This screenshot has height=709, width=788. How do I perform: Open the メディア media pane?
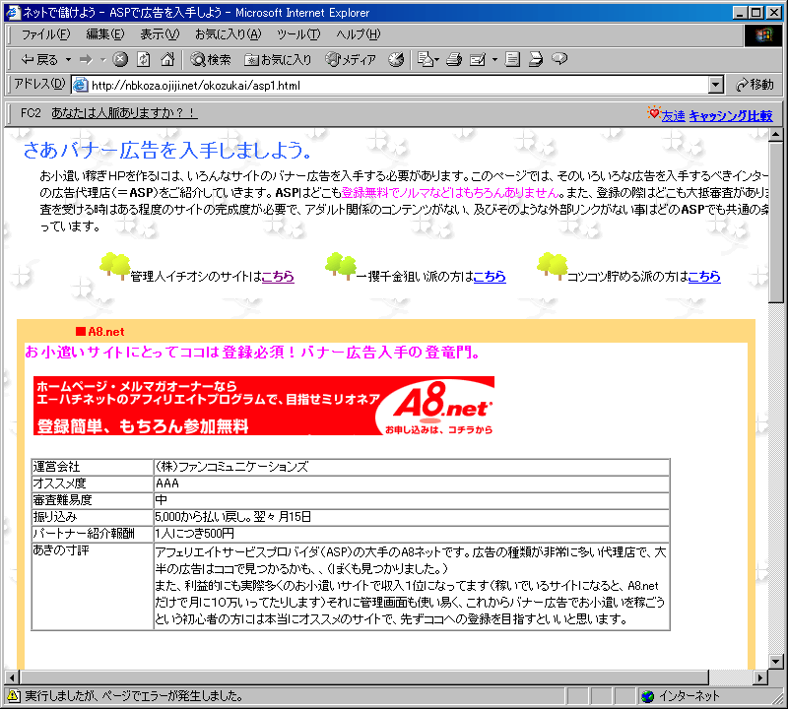click(351, 60)
